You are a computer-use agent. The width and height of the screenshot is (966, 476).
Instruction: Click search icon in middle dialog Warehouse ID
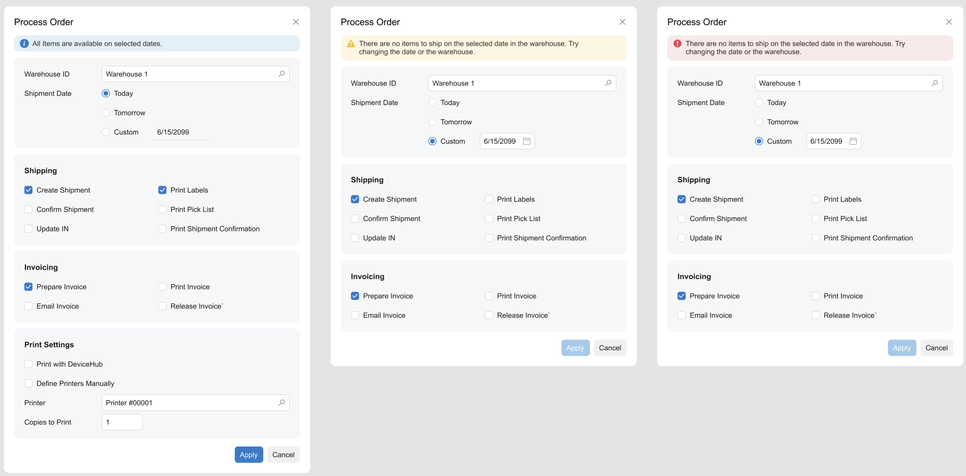tap(608, 83)
